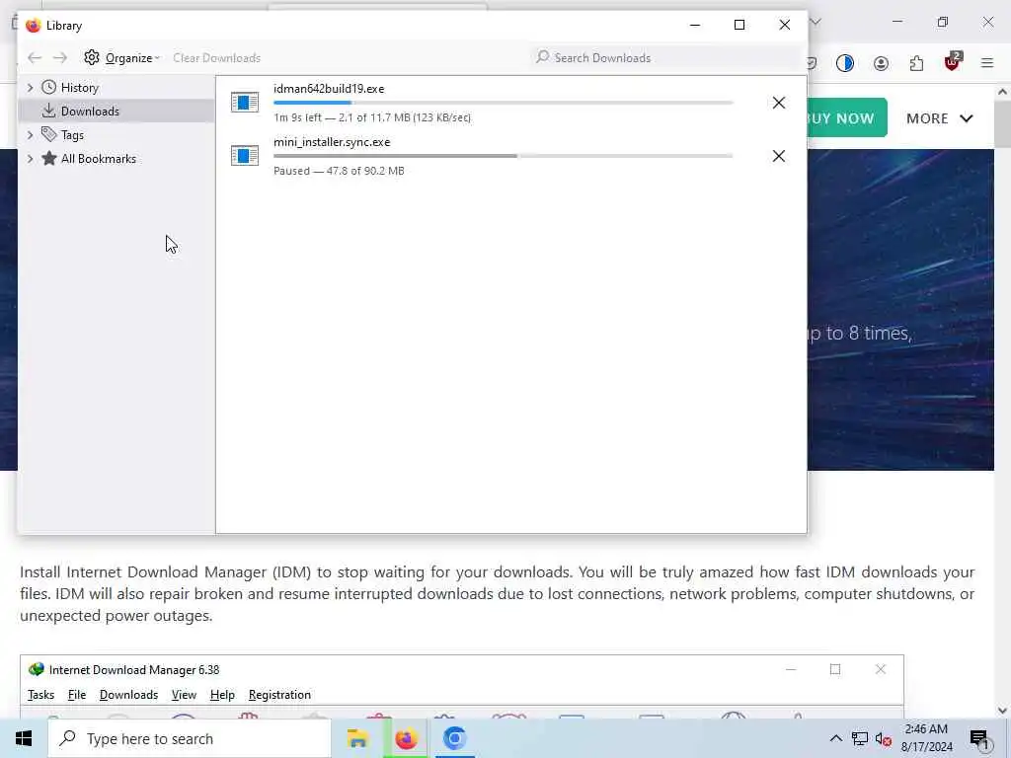1011x758 pixels.
Task: Open Downloads menu in IDM screenshot
Action: point(128,695)
